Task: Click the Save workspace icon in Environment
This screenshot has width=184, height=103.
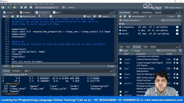Action: click(x=125, y=17)
